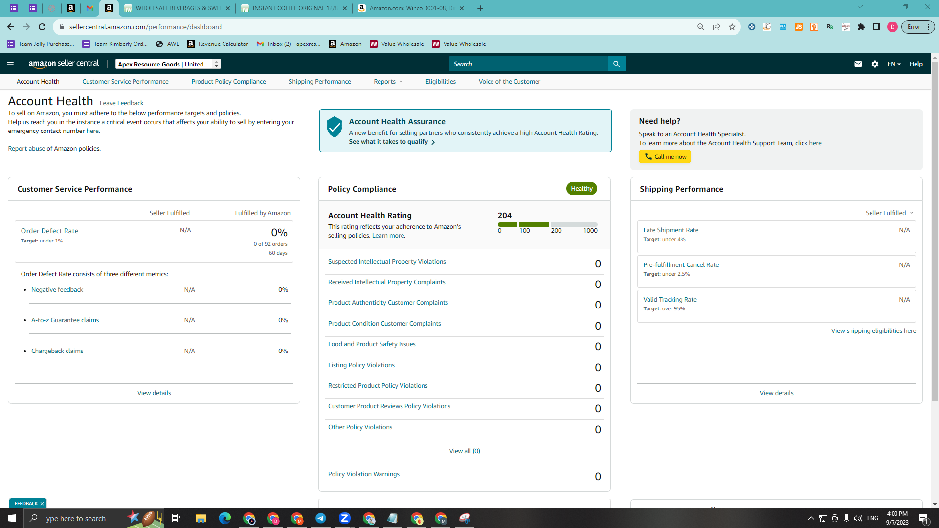Open Help in Seller Central header
The image size is (939, 528).
(916, 64)
